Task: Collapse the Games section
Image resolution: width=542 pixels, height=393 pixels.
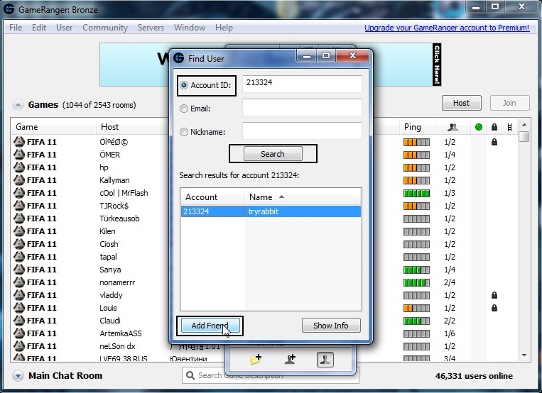Action: point(18,105)
